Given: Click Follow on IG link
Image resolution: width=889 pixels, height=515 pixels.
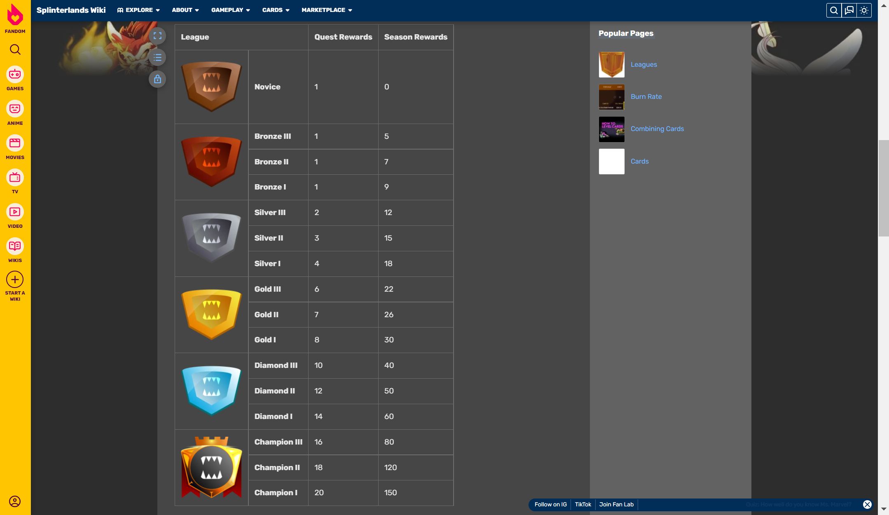Looking at the screenshot, I should click(x=550, y=504).
